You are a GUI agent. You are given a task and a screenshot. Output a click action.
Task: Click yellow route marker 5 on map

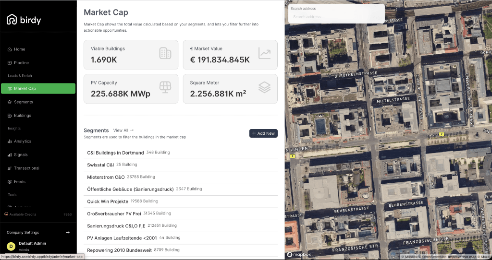293,156
